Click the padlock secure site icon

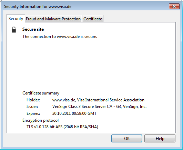(14, 30)
